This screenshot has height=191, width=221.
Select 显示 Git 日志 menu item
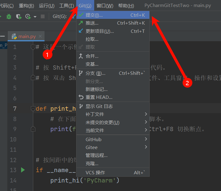click(x=113, y=106)
